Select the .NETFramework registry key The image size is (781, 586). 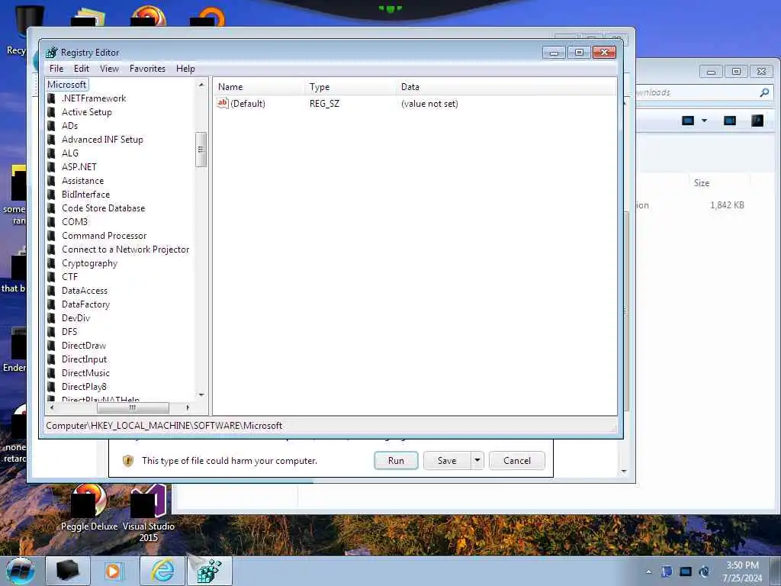pos(94,98)
